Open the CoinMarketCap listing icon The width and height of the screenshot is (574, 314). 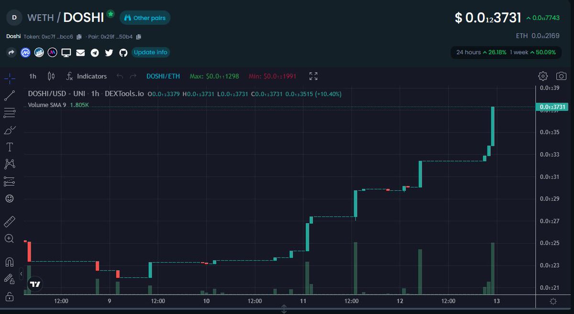tap(25, 53)
